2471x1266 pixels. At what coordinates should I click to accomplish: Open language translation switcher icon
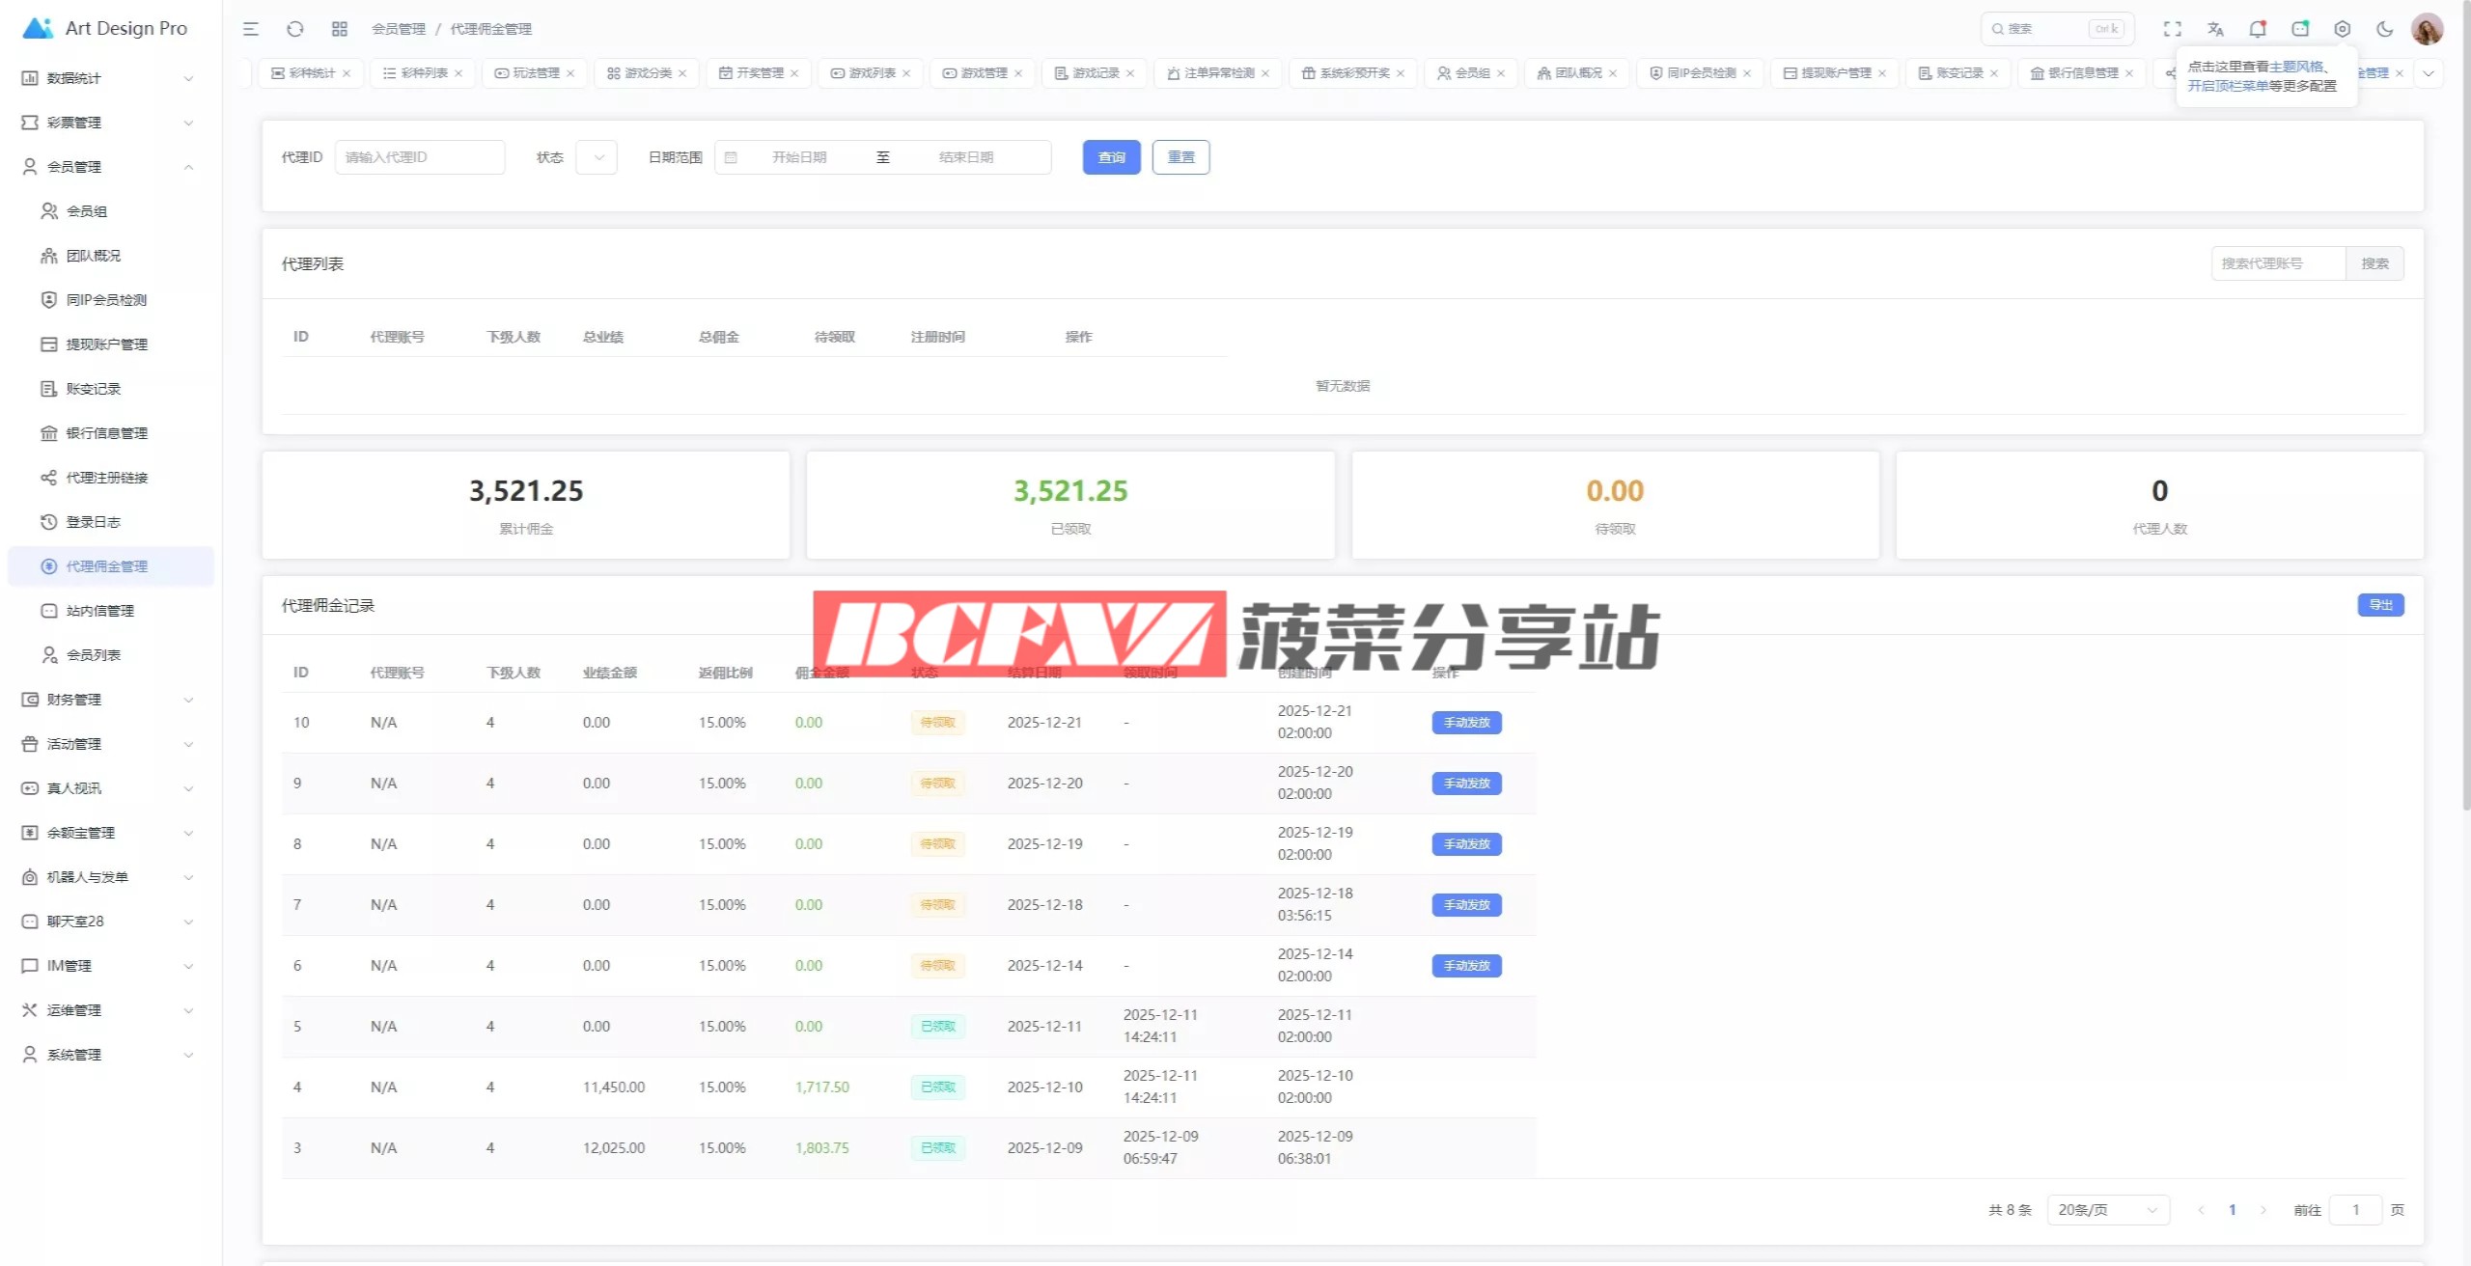tap(2215, 29)
